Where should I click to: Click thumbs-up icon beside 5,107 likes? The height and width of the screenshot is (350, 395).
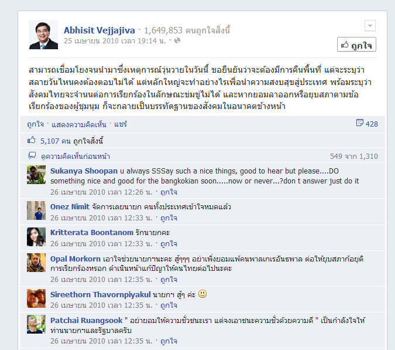click(x=32, y=140)
